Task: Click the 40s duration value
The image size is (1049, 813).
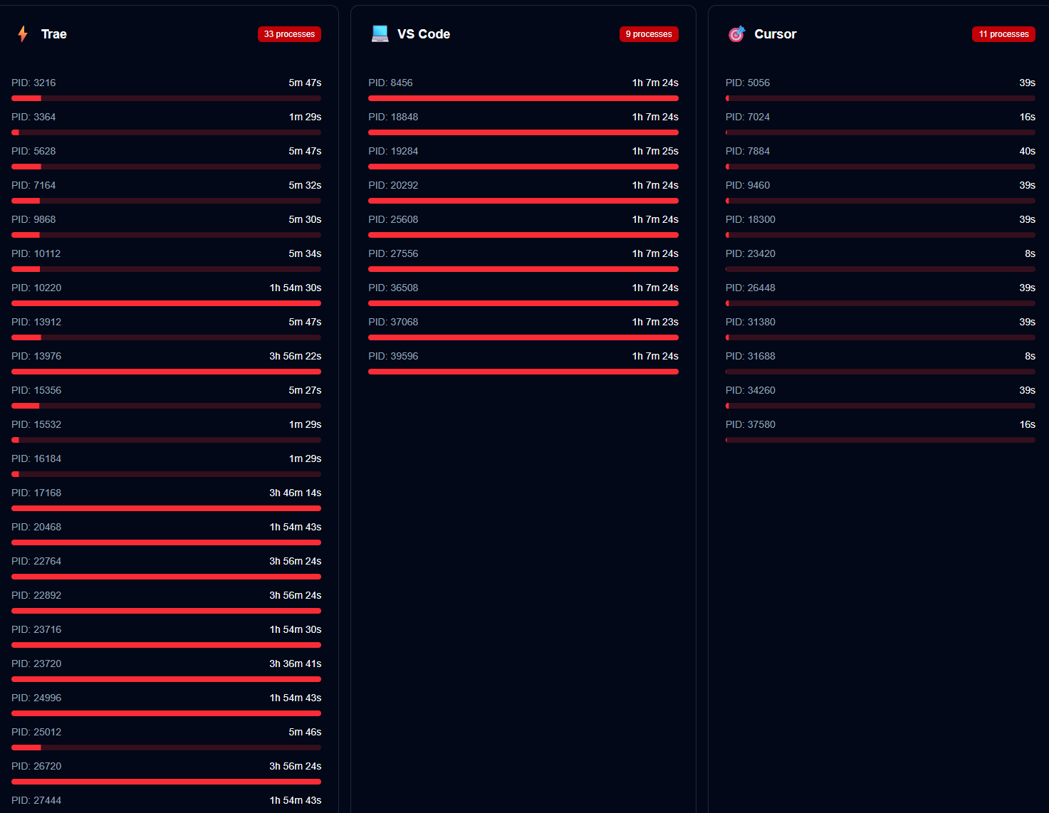Action: point(1028,151)
